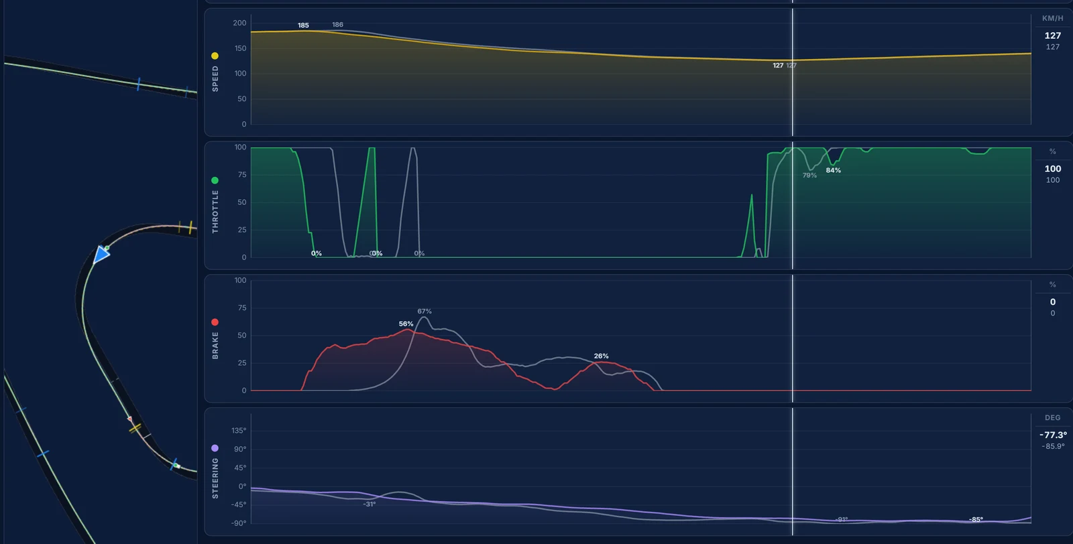This screenshot has width=1073, height=544.
Task: Click the DEG unit header
Action: [1052, 417]
